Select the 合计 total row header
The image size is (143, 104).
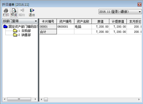[x=48, y=32]
